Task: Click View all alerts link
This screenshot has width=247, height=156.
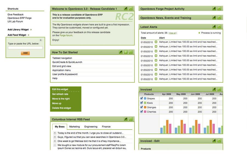Action: click(172, 33)
